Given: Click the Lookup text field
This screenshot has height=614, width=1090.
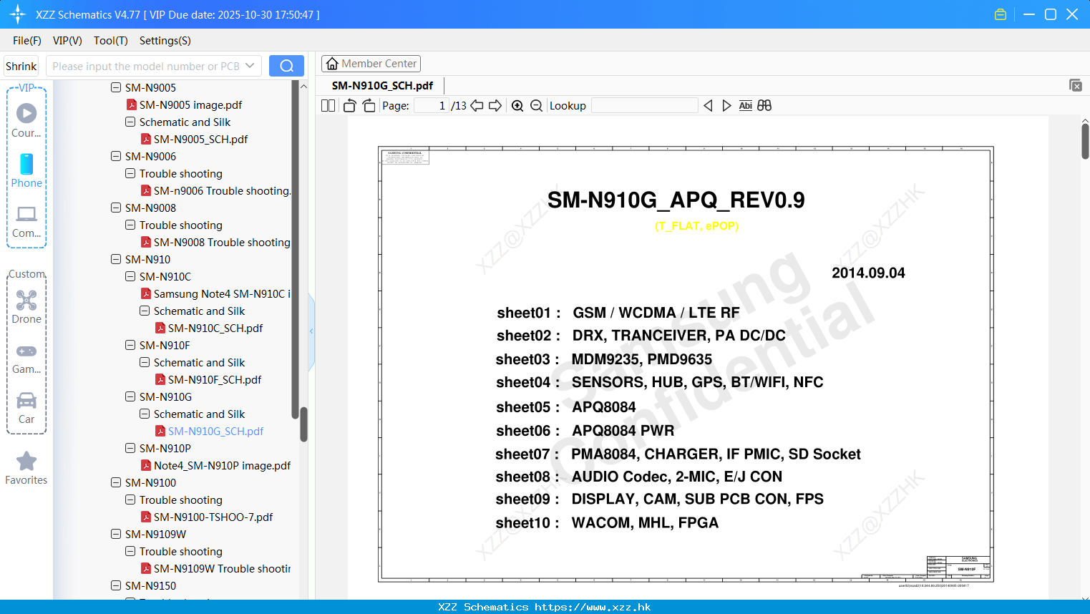Looking at the screenshot, I should 645,106.
